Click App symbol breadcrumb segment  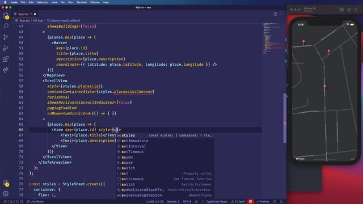(39, 20)
